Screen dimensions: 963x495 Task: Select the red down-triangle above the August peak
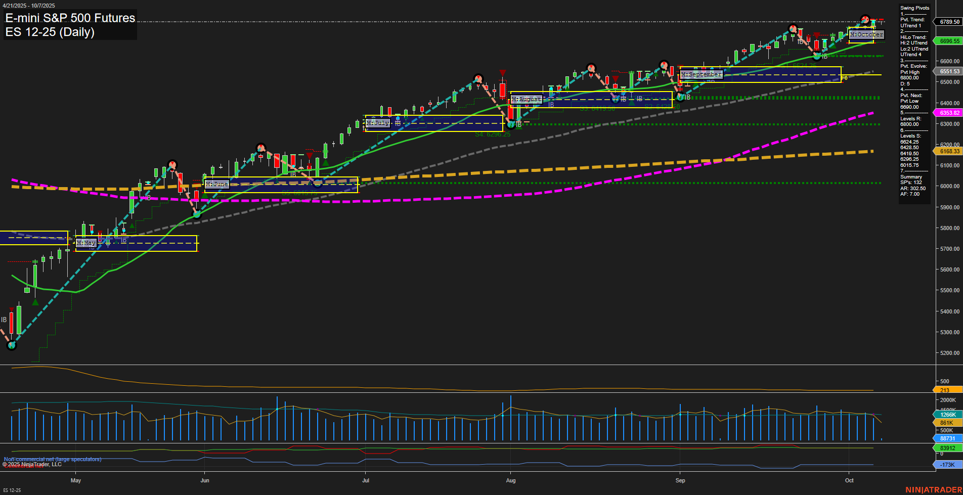pyautogui.click(x=502, y=73)
